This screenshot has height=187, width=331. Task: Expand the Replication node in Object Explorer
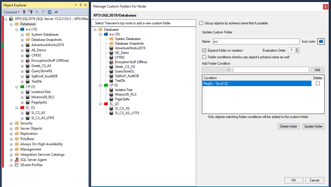[x=11, y=134]
